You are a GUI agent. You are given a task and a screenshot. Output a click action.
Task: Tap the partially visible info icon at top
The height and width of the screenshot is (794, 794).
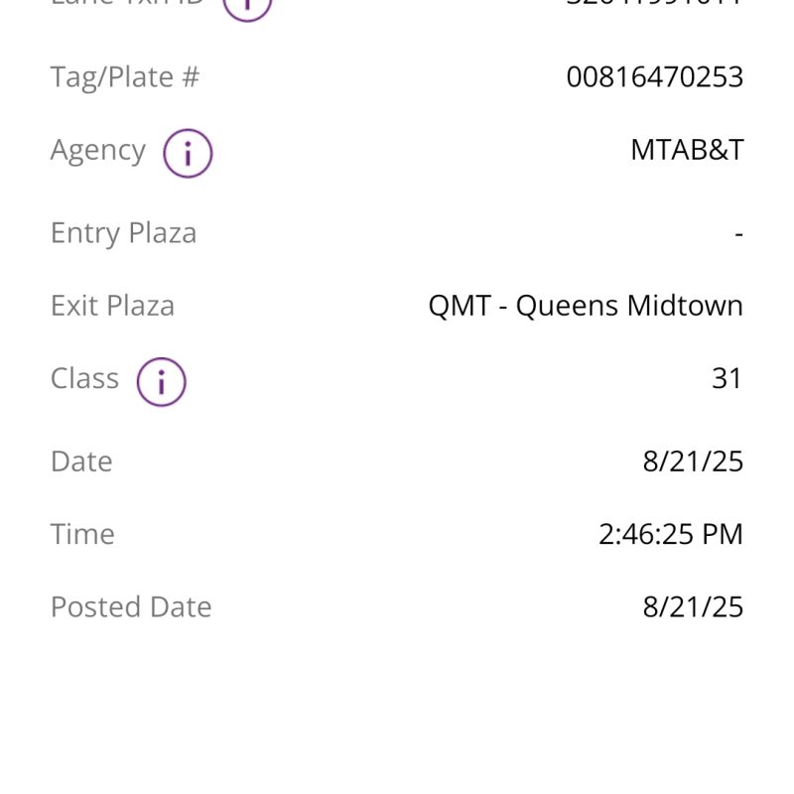[x=246, y=6]
